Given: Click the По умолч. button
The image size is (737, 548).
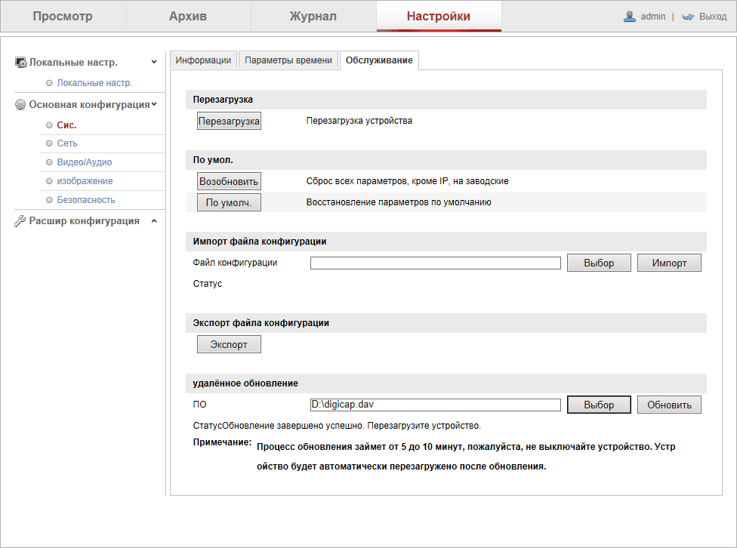Looking at the screenshot, I should [x=229, y=202].
